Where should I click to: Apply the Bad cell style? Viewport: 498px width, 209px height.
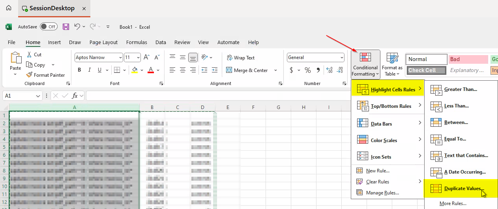pos(468,59)
